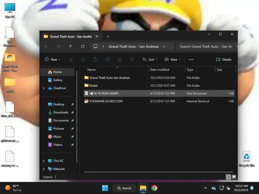Screen dimensions: 259x194
Task: Expand the Network tree node
Action: pyautogui.click(x=44, y=169)
